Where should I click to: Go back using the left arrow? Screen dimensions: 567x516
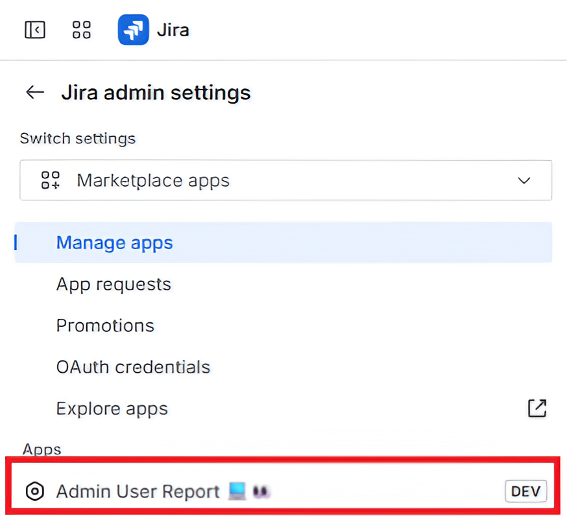35,92
